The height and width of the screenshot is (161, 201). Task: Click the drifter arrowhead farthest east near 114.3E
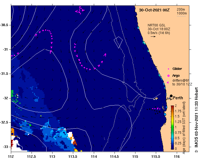coord(105,55)
